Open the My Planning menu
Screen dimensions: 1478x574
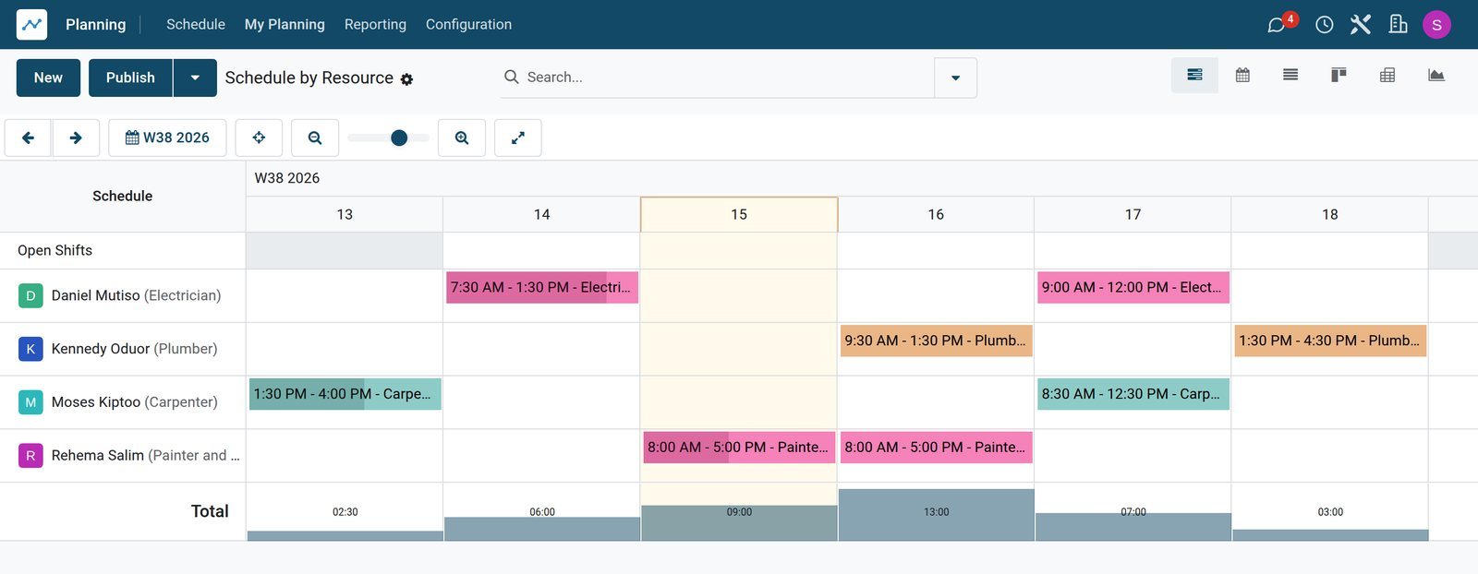[x=285, y=24]
